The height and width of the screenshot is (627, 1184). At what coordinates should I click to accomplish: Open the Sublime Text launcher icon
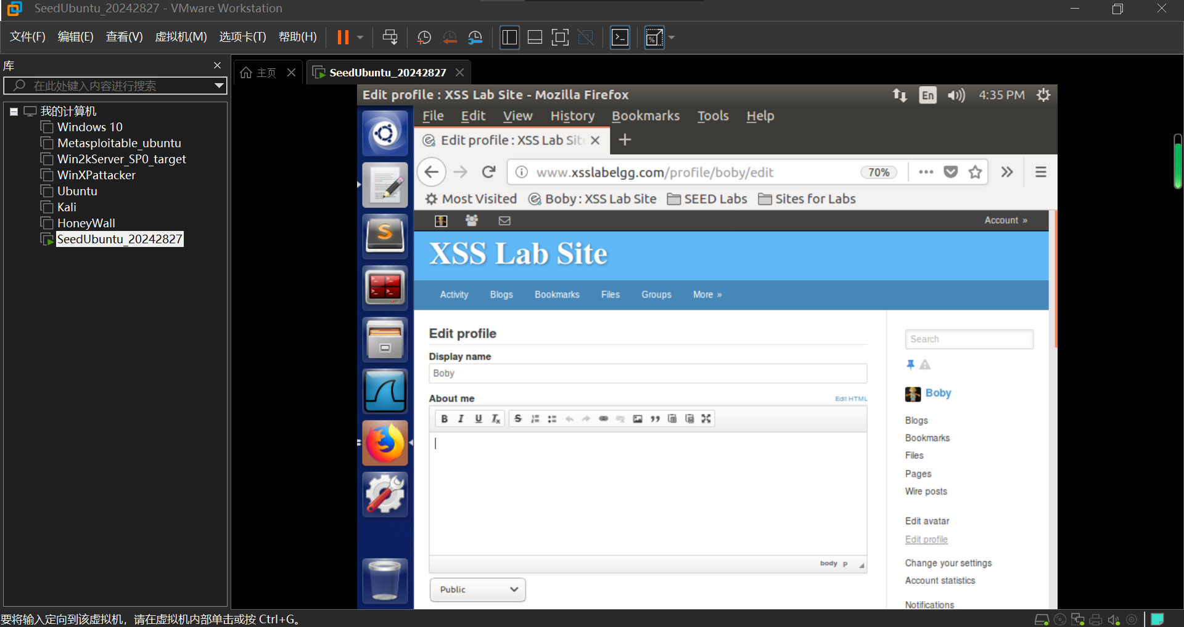[385, 235]
